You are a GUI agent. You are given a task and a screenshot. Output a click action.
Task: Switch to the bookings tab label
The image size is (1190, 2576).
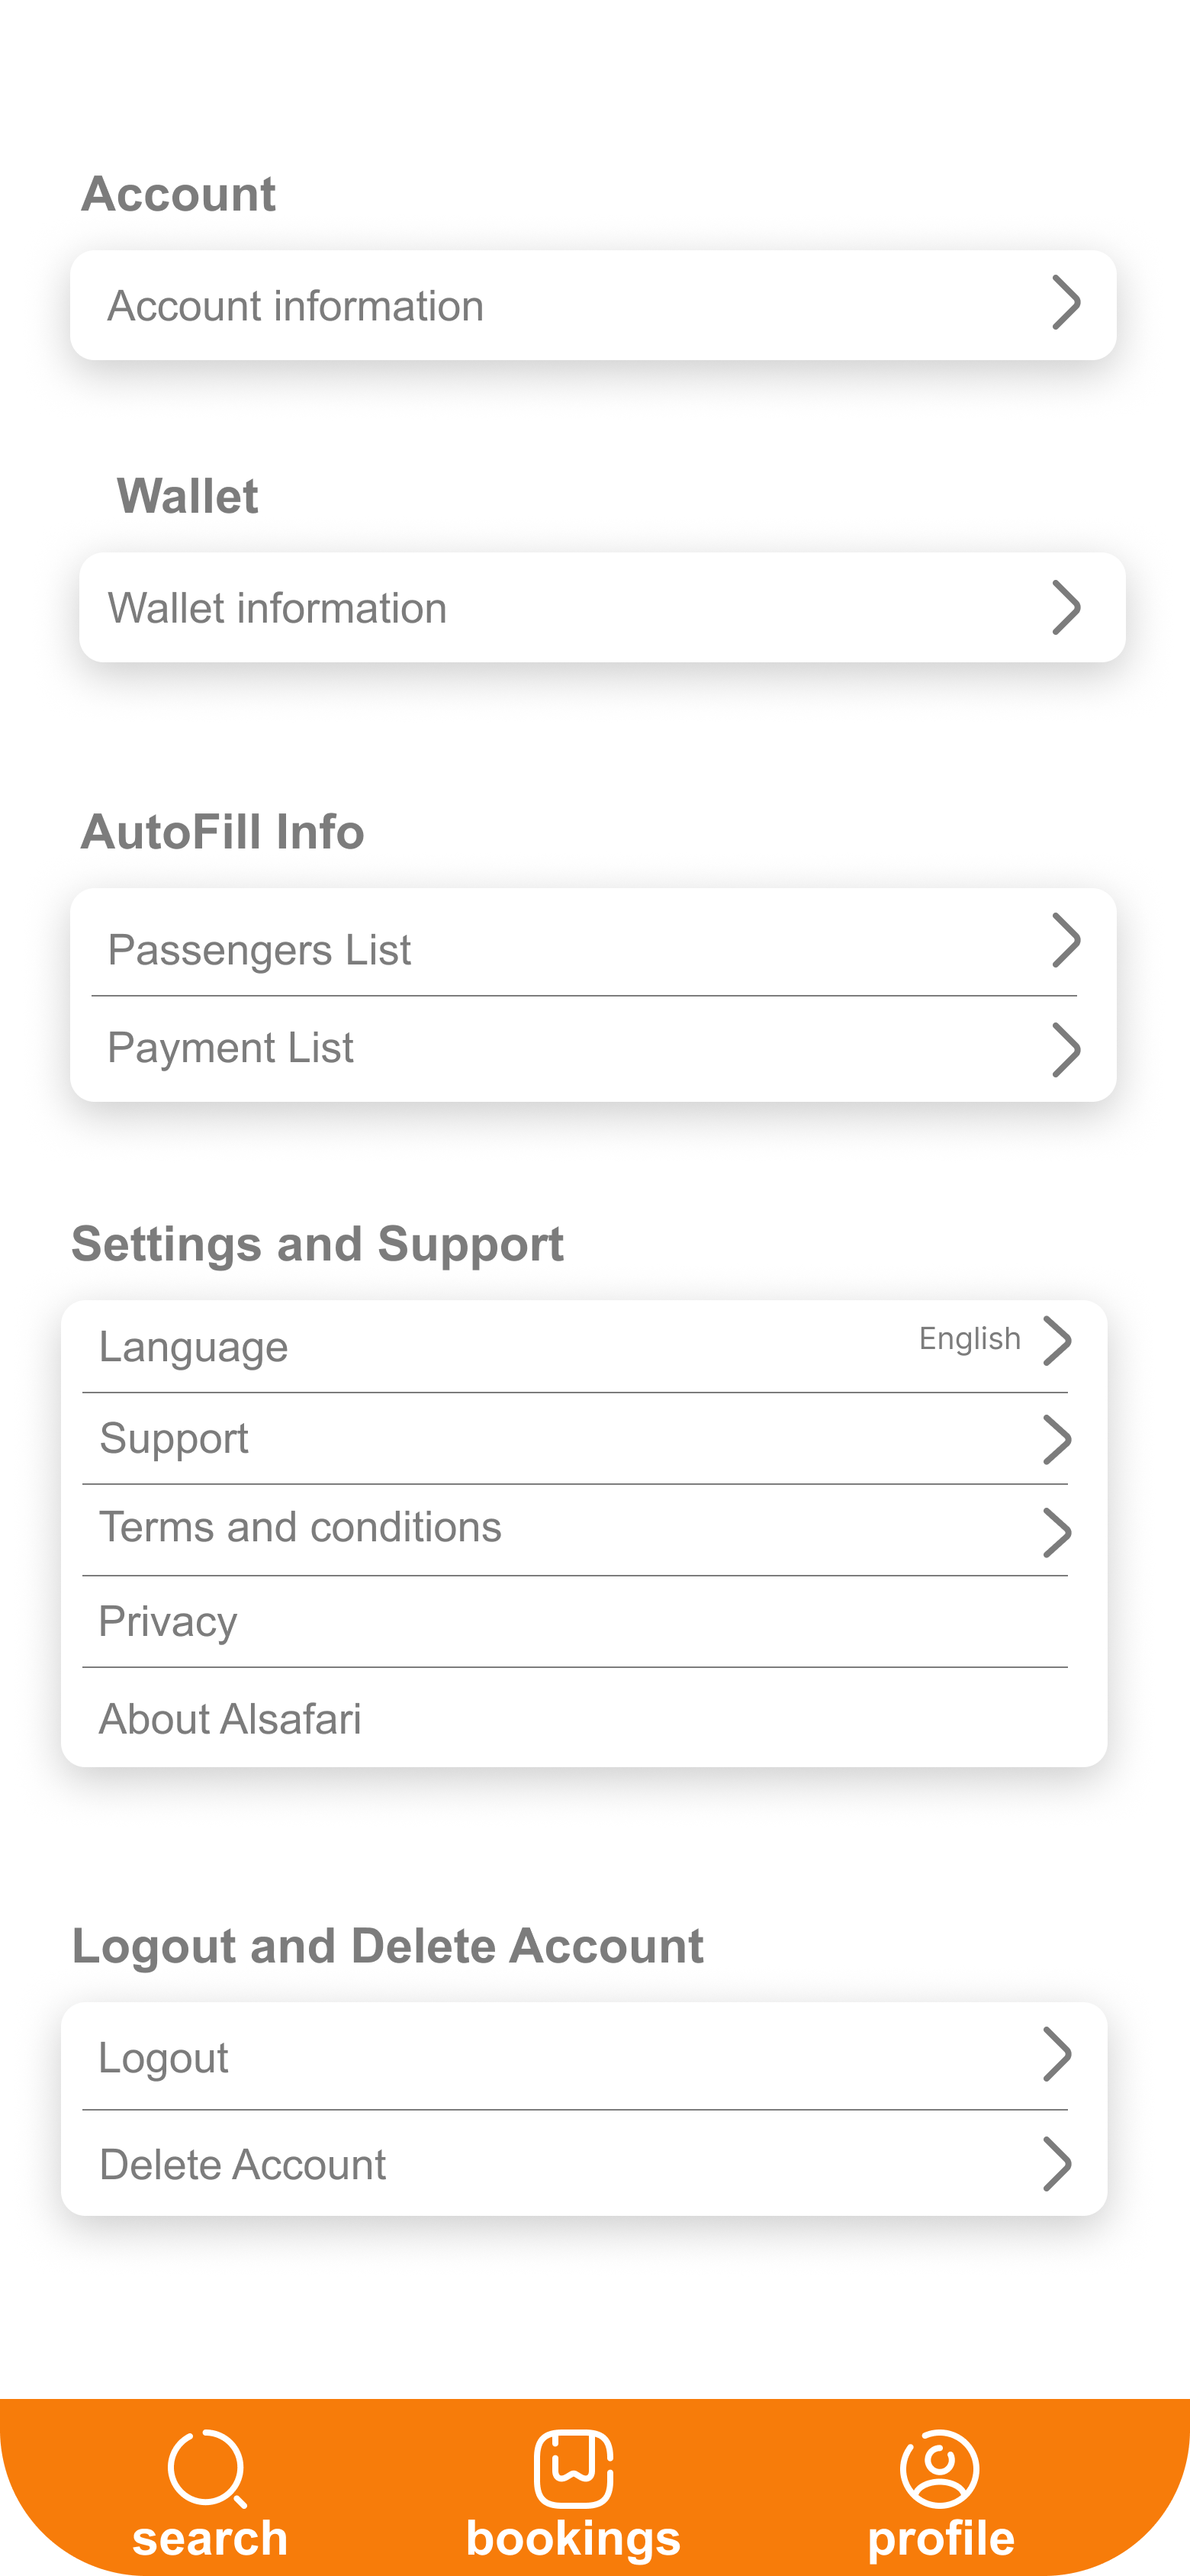pos(573,2538)
